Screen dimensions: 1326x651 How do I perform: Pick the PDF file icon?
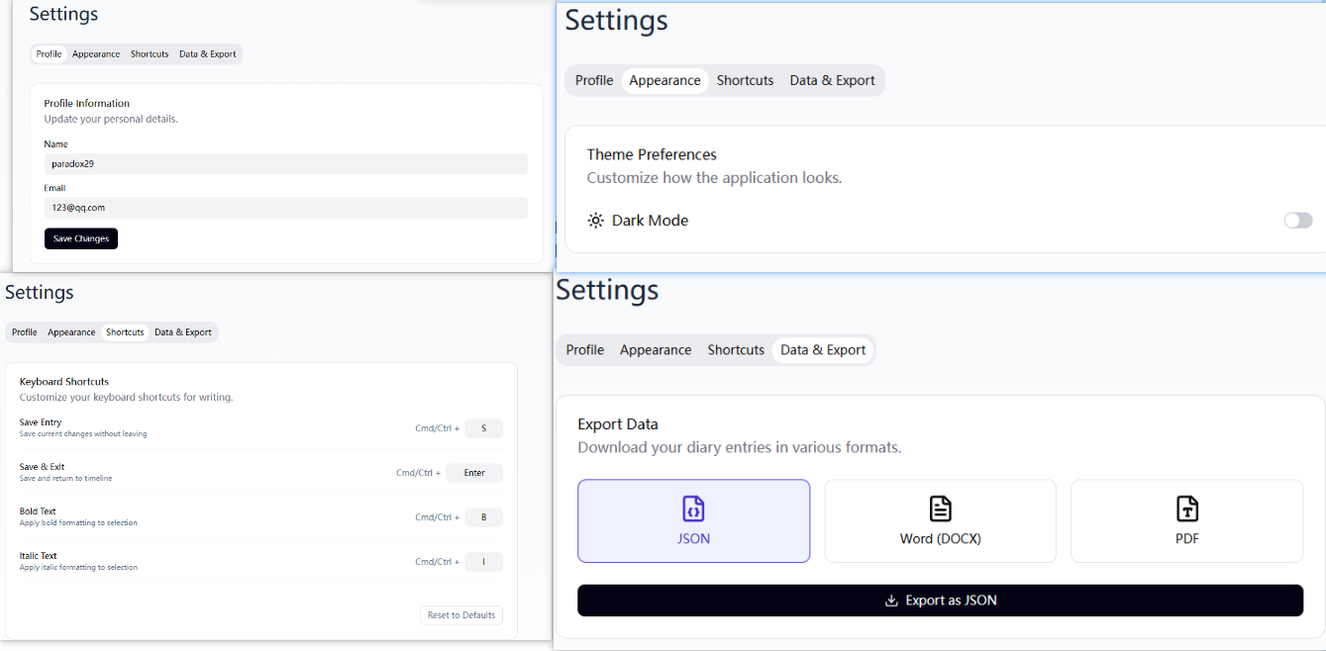tap(1186, 509)
